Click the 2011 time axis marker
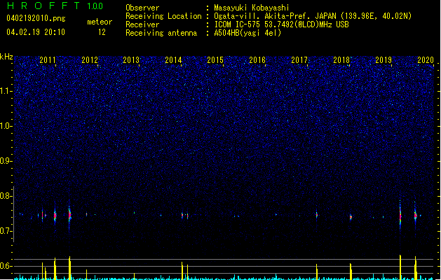 (x=48, y=59)
